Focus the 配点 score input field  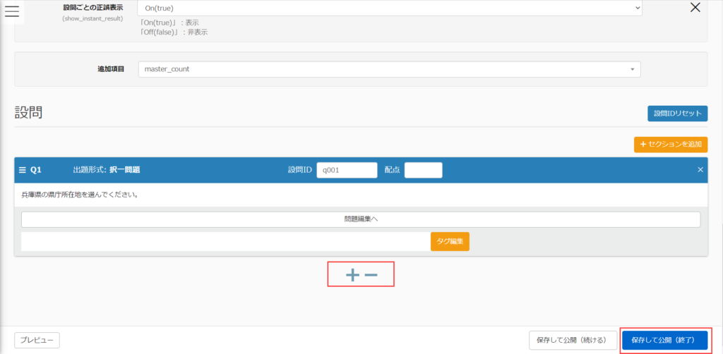(x=423, y=170)
